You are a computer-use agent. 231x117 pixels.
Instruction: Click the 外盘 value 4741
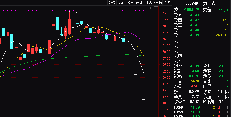(x=195, y=86)
